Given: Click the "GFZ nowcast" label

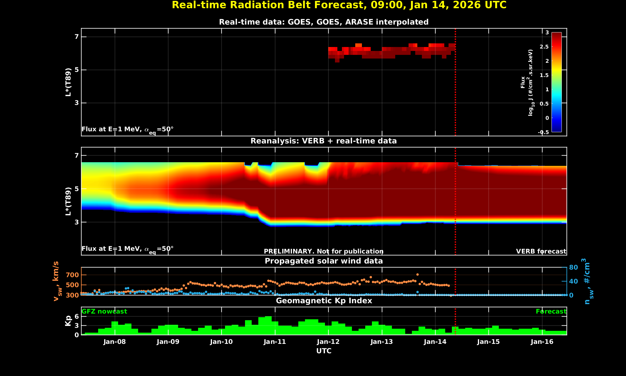Looking at the screenshot, I should point(104,311).
